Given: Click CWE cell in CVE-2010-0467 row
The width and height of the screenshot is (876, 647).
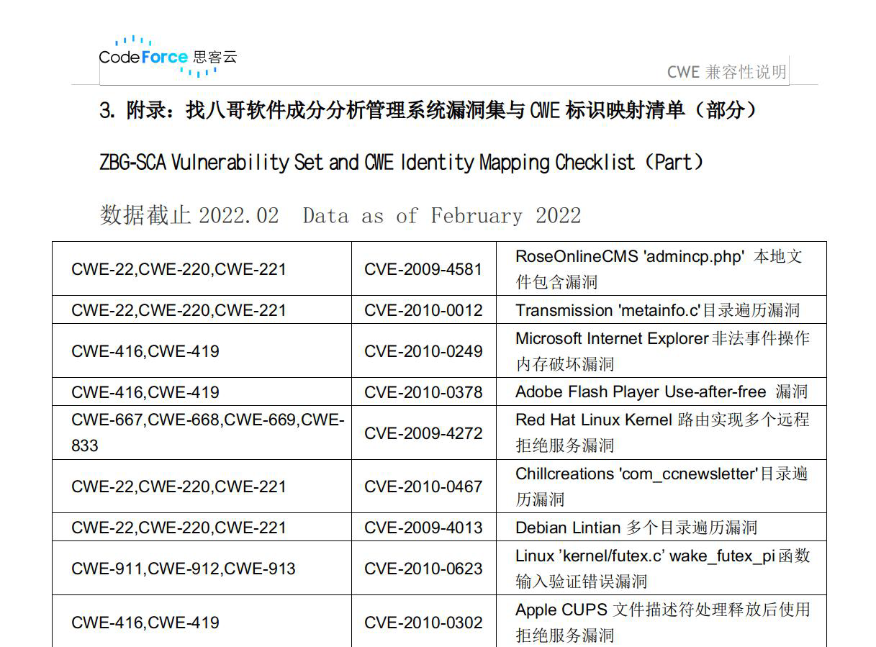Looking at the screenshot, I should 202,486.
